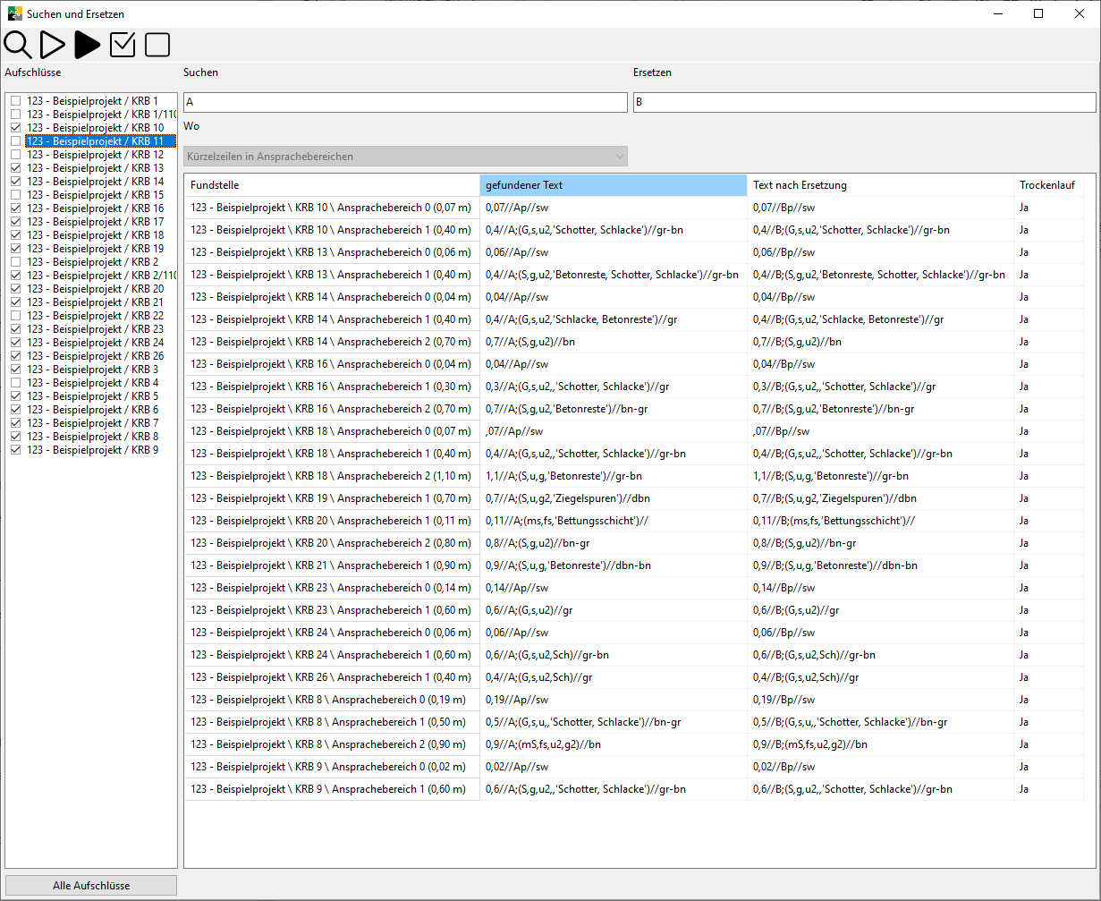
Task: Focus the Ersetzen input field
Action: pyautogui.click(x=863, y=103)
